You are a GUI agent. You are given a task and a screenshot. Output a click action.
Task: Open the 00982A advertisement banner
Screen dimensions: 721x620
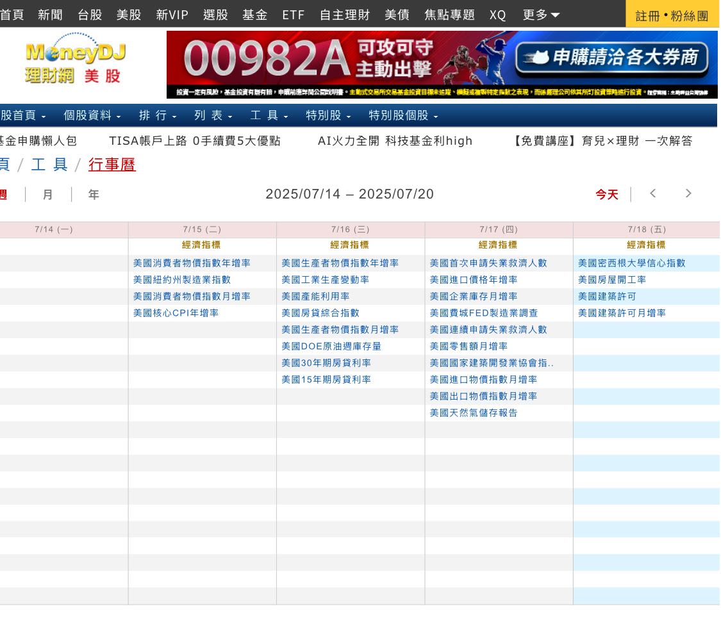click(x=442, y=64)
